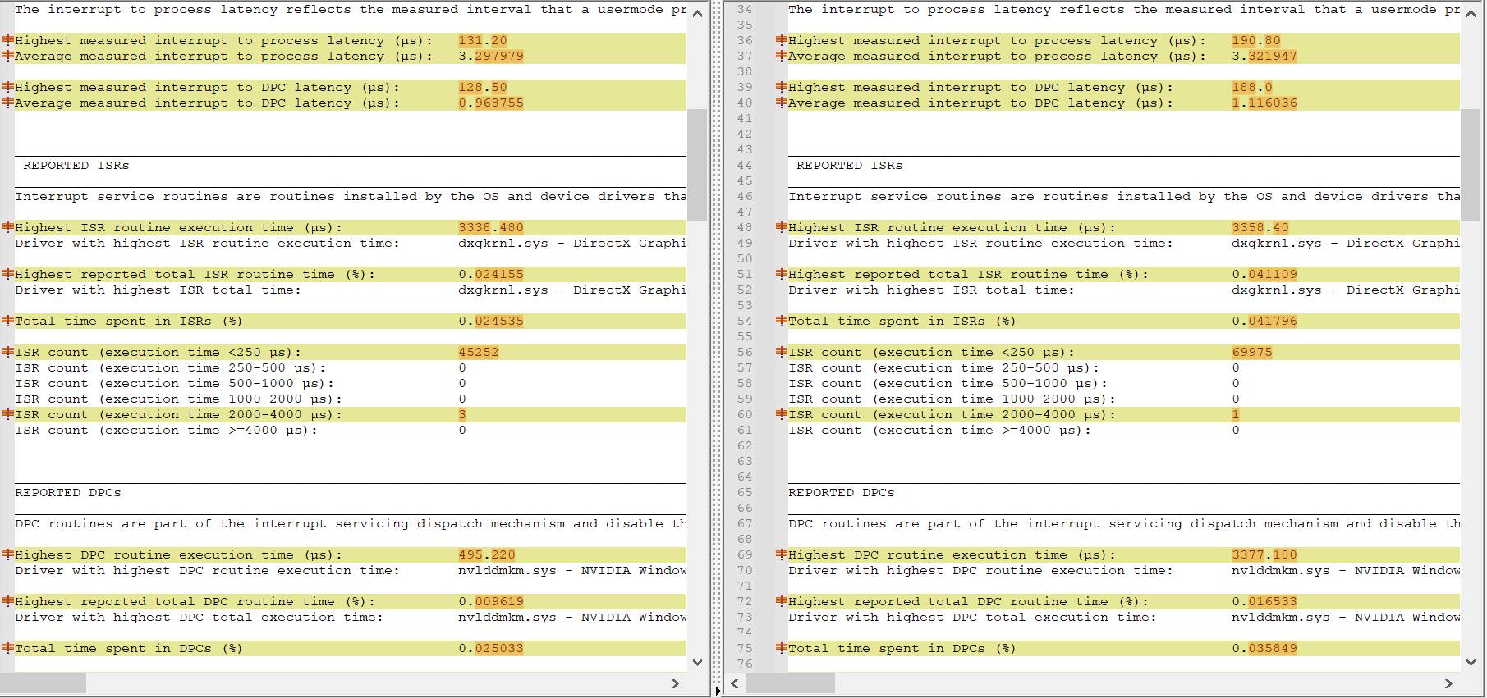Image resolution: width=1487 pixels, height=698 pixels.
Task: Click left pane diff marker on 'ISR count <250 µs' line
Action: [x=8, y=352]
